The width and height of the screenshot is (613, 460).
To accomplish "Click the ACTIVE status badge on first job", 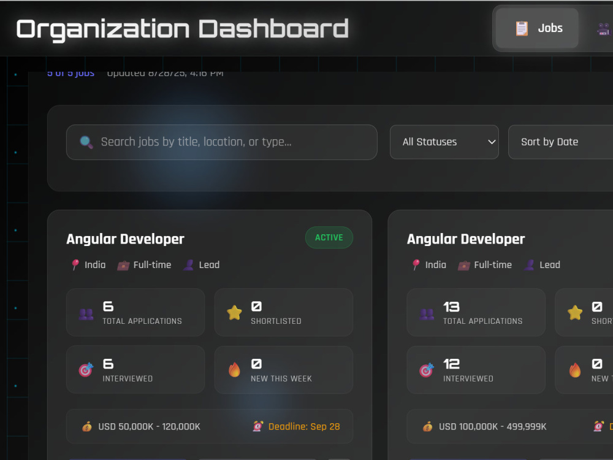I will [x=329, y=237].
